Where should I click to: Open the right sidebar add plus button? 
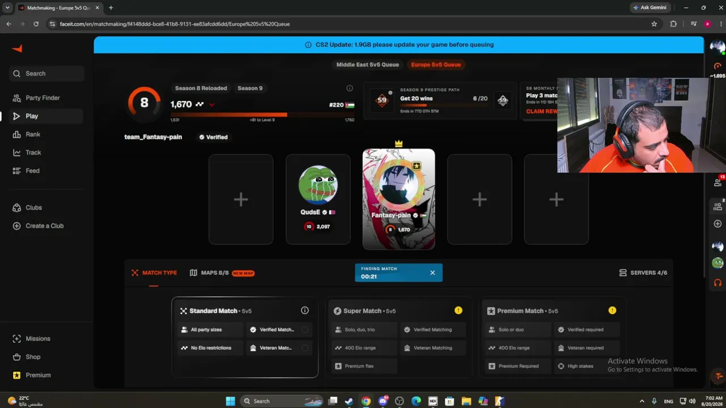[717, 224]
